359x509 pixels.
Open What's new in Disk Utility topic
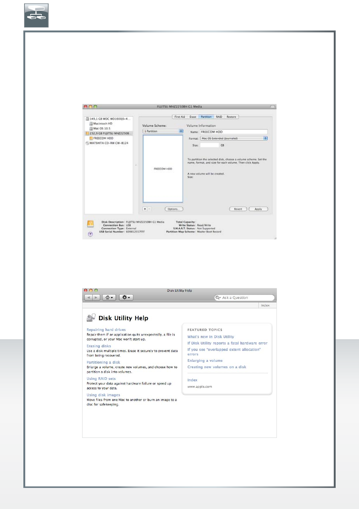(x=211, y=337)
